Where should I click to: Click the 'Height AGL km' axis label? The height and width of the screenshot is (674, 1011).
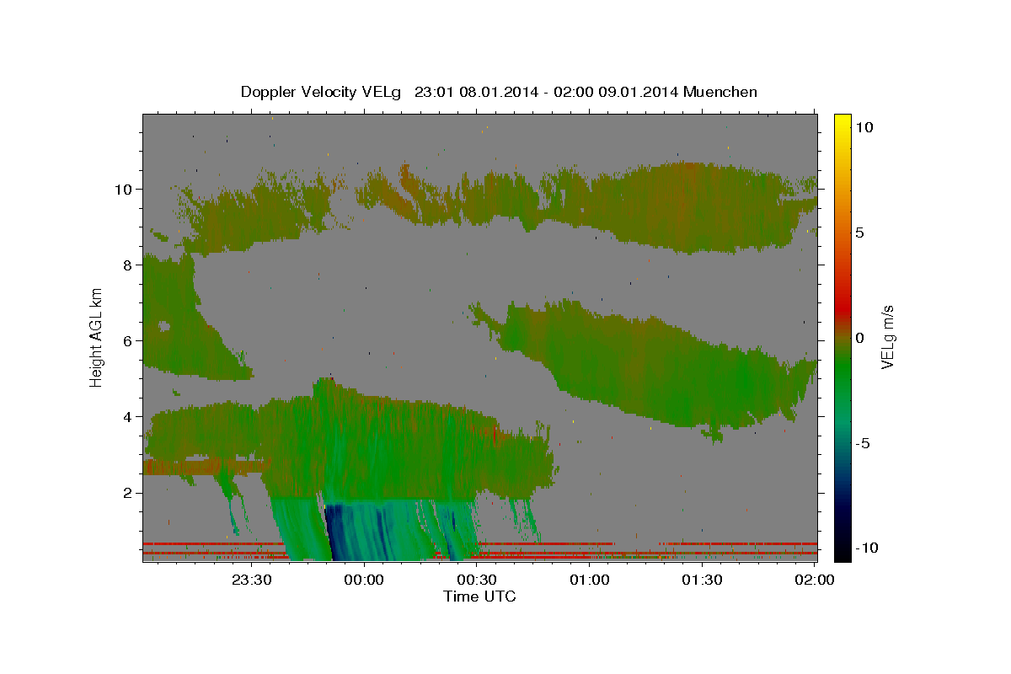coord(97,337)
